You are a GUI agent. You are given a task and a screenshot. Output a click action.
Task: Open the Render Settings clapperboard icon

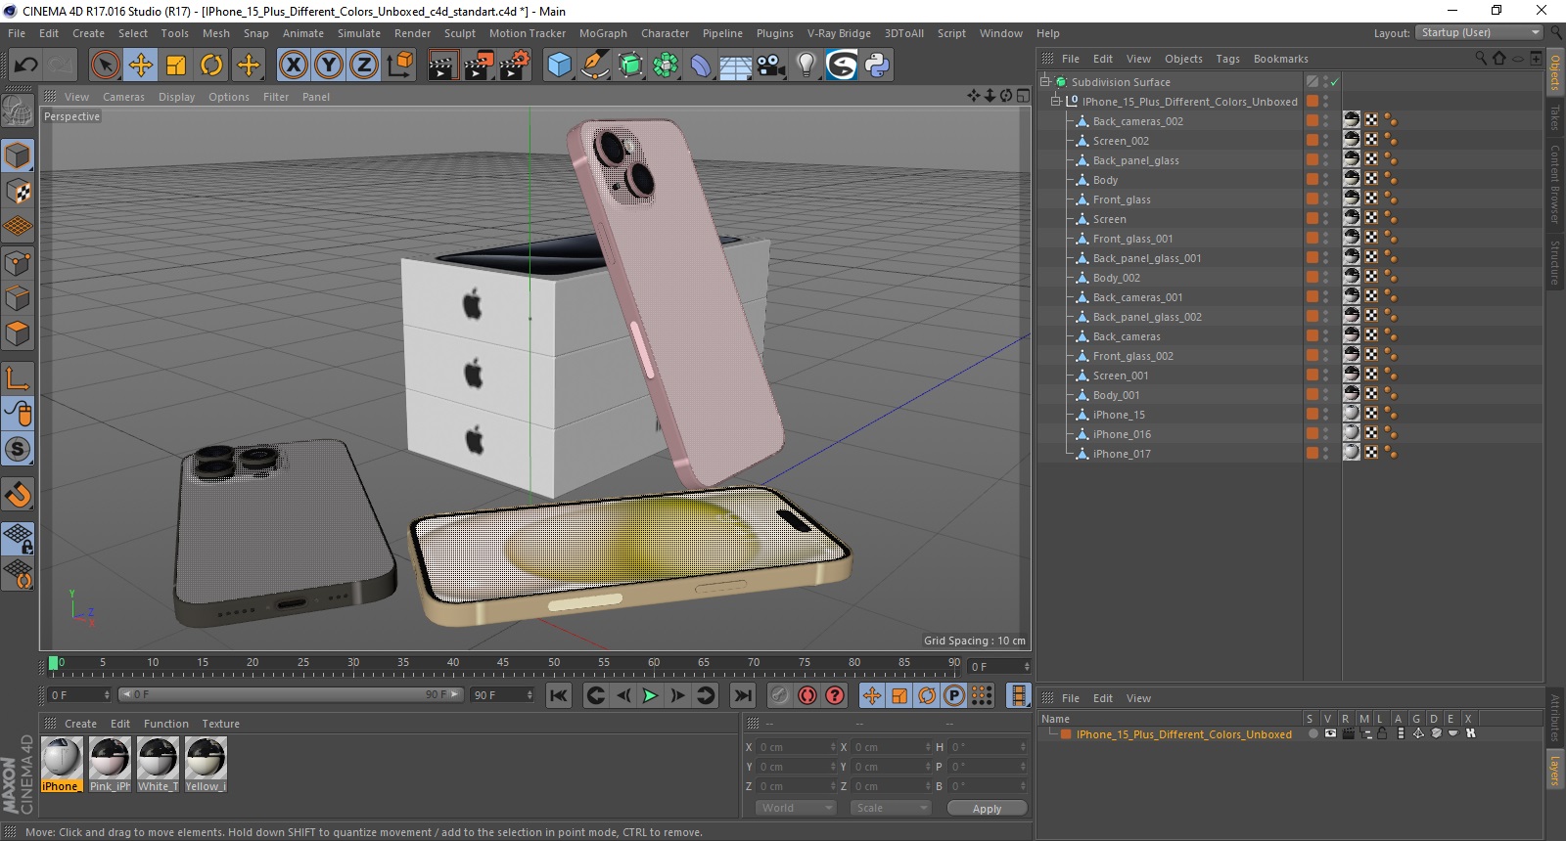click(515, 66)
